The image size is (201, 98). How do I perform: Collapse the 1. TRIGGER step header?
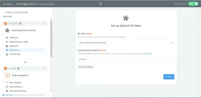point(25,23)
